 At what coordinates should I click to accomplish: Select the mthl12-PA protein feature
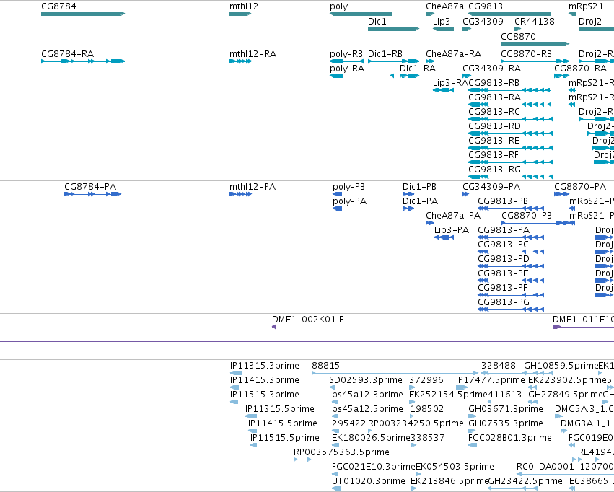point(240,194)
